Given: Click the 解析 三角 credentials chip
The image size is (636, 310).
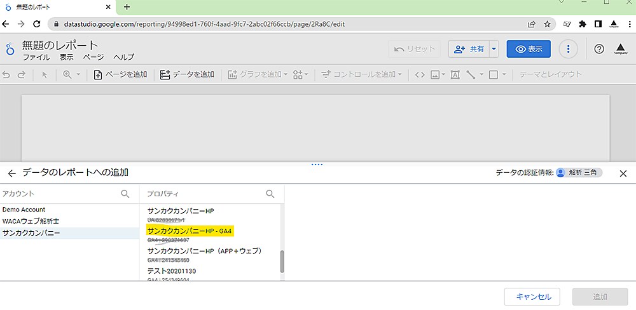Looking at the screenshot, I should click(x=579, y=173).
